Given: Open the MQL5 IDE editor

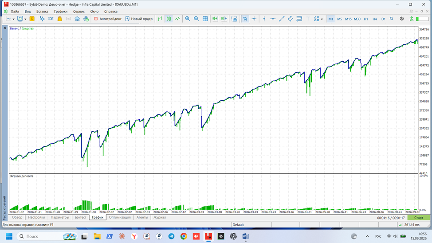Looking at the screenshot, I should [51, 19].
